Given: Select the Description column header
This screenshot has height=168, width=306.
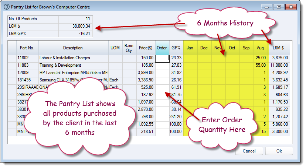Looking at the screenshot, I should [x=74, y=48].
